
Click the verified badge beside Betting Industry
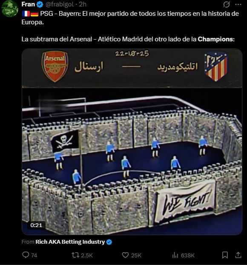coord(109,242)
